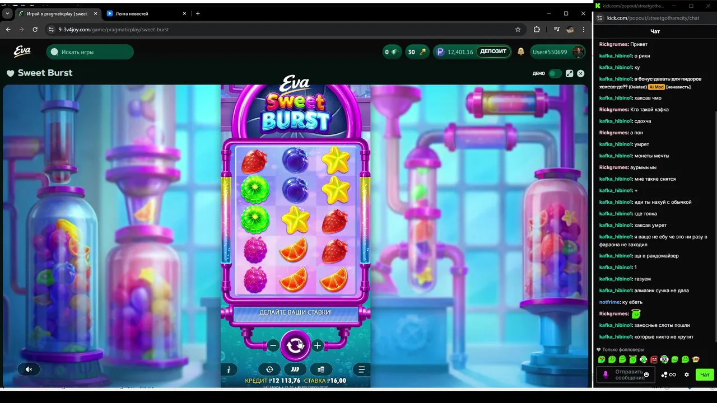Reload the casino page
Screen dimensions: 717x403
(35, 30)
